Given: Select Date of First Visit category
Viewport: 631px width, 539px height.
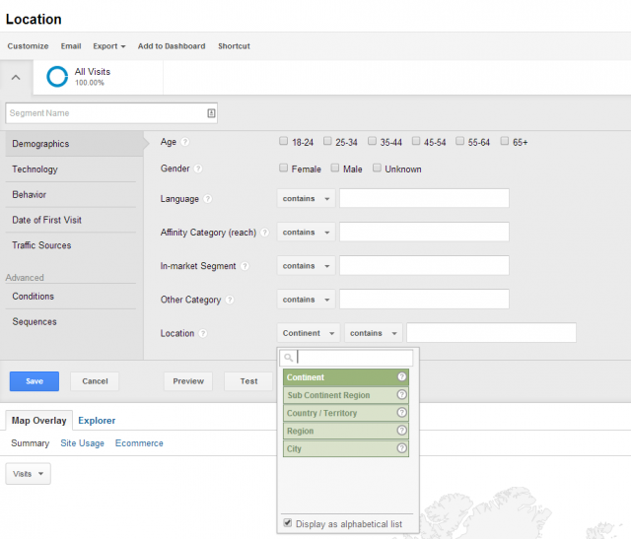Looking at the screenshot, I should click(70, 220).
